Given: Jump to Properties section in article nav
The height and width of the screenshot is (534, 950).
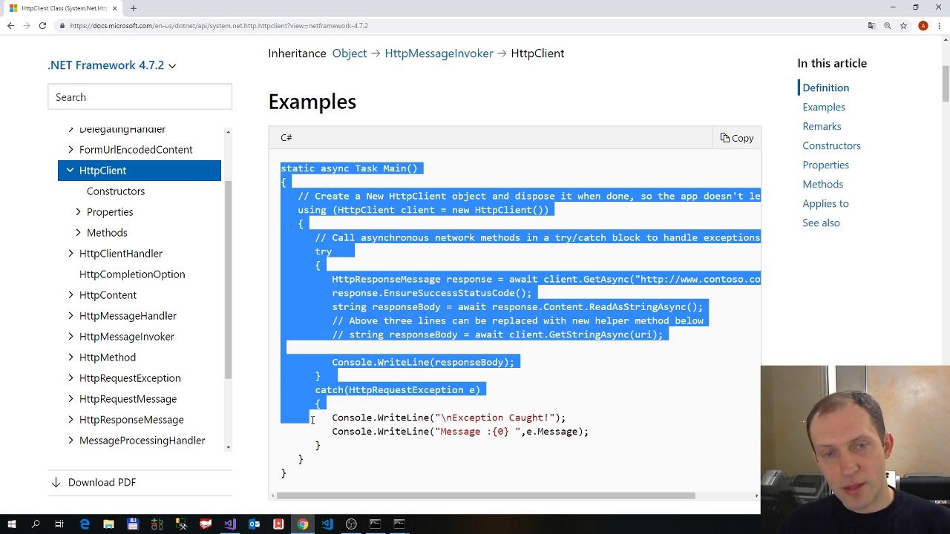Looking at the screenshot, I should (x=825, y=165).
